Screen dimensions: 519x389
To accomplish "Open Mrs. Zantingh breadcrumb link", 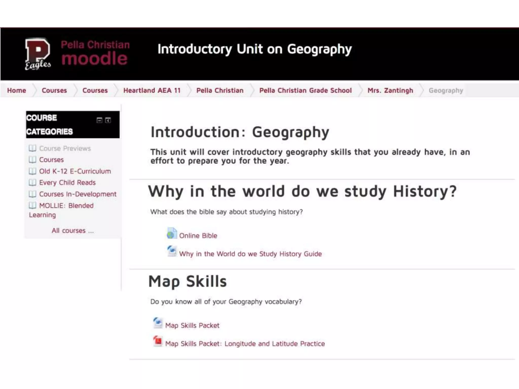I will [x=390, y=90].
